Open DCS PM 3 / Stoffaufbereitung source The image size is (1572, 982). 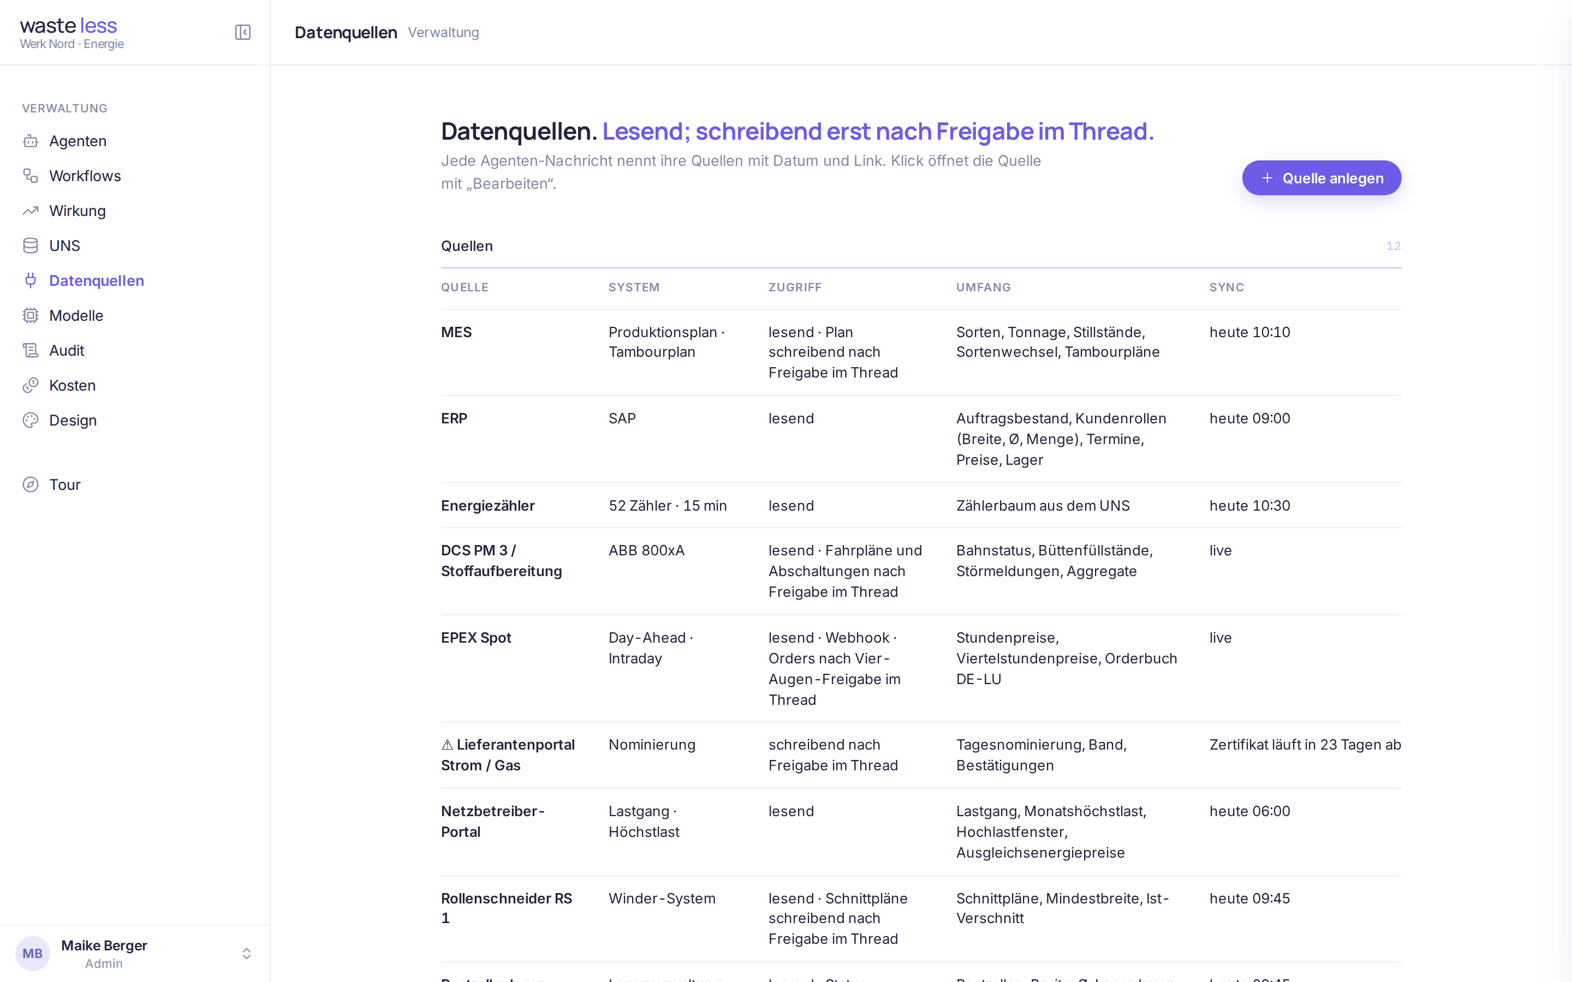click(x=921, y=572)
